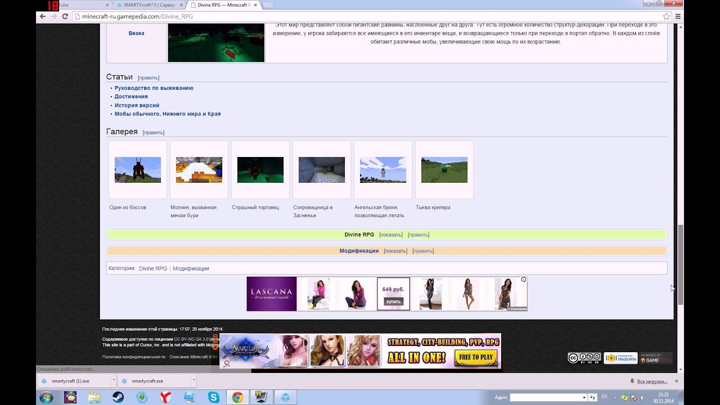Viewport: 720px width, 405px height.
Task: Reload the page with the refresh icon
Action: coord(65,16)
